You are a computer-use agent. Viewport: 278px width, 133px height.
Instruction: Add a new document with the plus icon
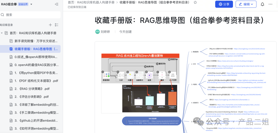(50, 25)
